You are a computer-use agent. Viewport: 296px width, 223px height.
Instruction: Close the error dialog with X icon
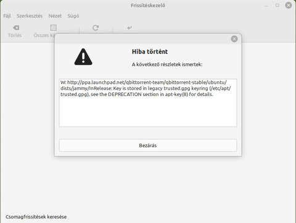(234, 39)
